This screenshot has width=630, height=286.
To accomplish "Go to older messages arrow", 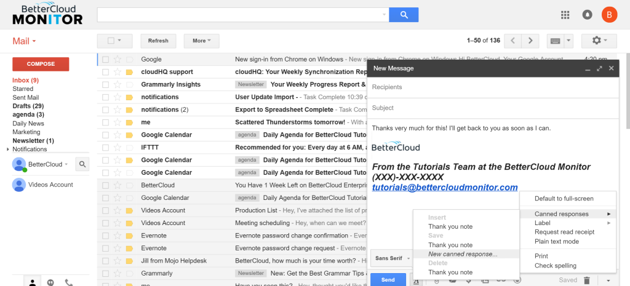I will tap(530, 41).
